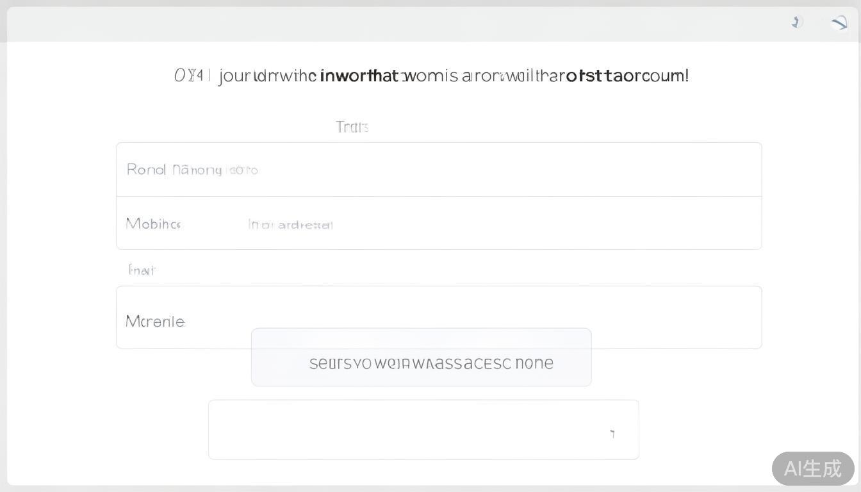The width and height of the screenshot is (861, 492).
Task: Click the circled arrow icon at top-right corner
Action: (x=839, y=23)
